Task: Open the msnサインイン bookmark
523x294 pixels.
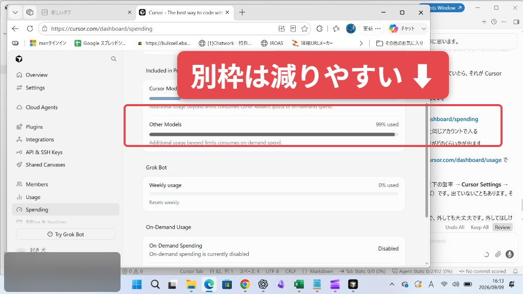Action: (48, 43)
